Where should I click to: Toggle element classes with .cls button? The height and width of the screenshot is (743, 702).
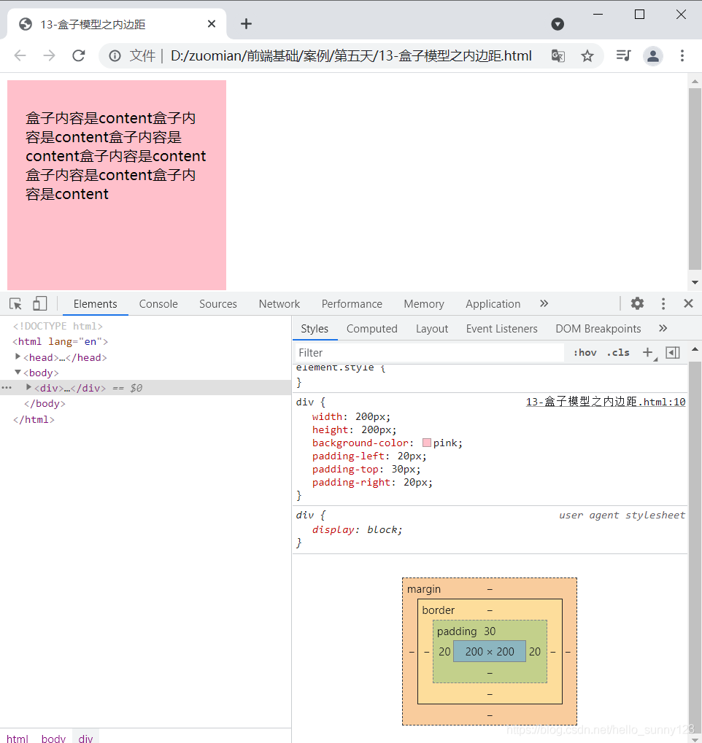(x=617, y=352)
